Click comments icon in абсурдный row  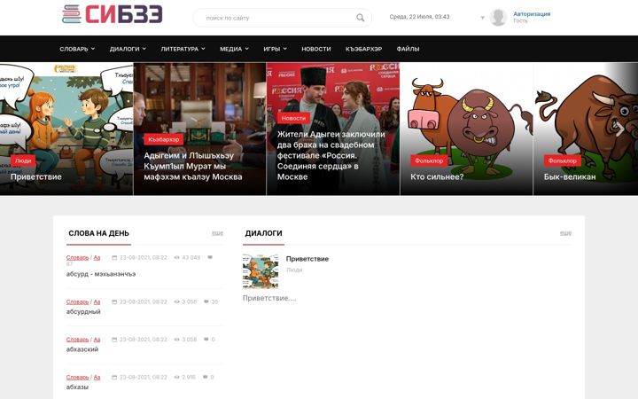tap(206, 301)
